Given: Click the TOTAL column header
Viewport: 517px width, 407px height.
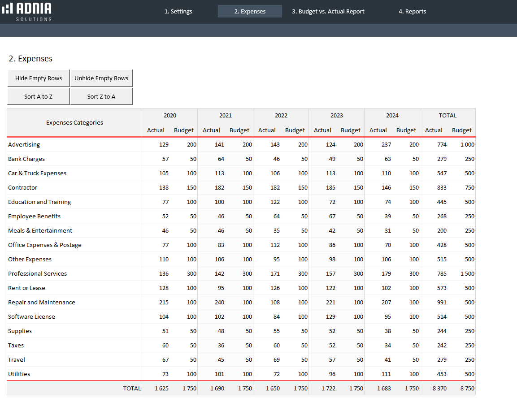Looking at the screenshot, I should (447, 116).
